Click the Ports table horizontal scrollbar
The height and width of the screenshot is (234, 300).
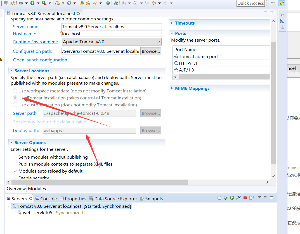tap(224, 77)
